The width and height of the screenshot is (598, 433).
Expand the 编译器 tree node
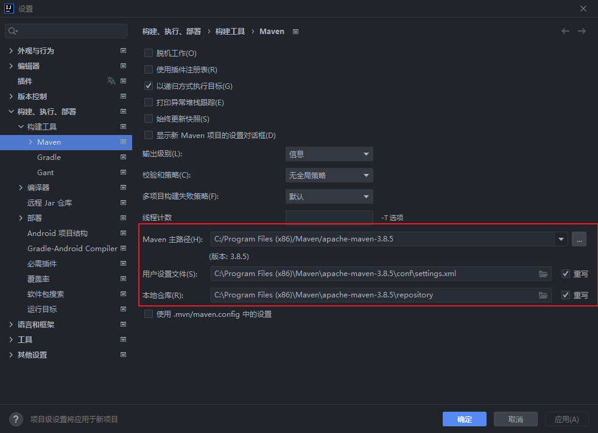21,187
